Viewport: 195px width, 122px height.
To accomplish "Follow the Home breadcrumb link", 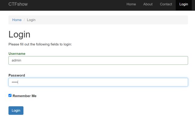I will tap(17, 20).
